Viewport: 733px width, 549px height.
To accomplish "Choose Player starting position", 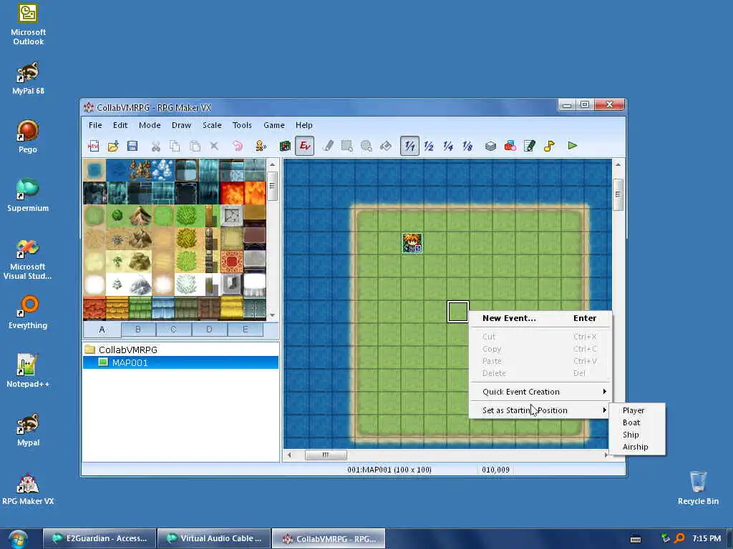I will [637, 410].
